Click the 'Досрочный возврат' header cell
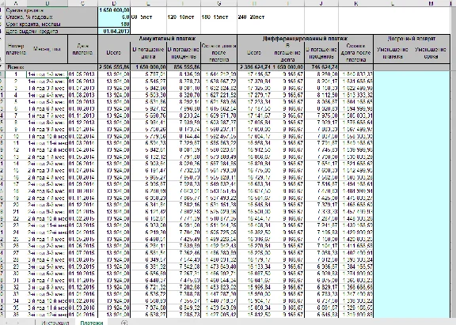 click(412, 38)
